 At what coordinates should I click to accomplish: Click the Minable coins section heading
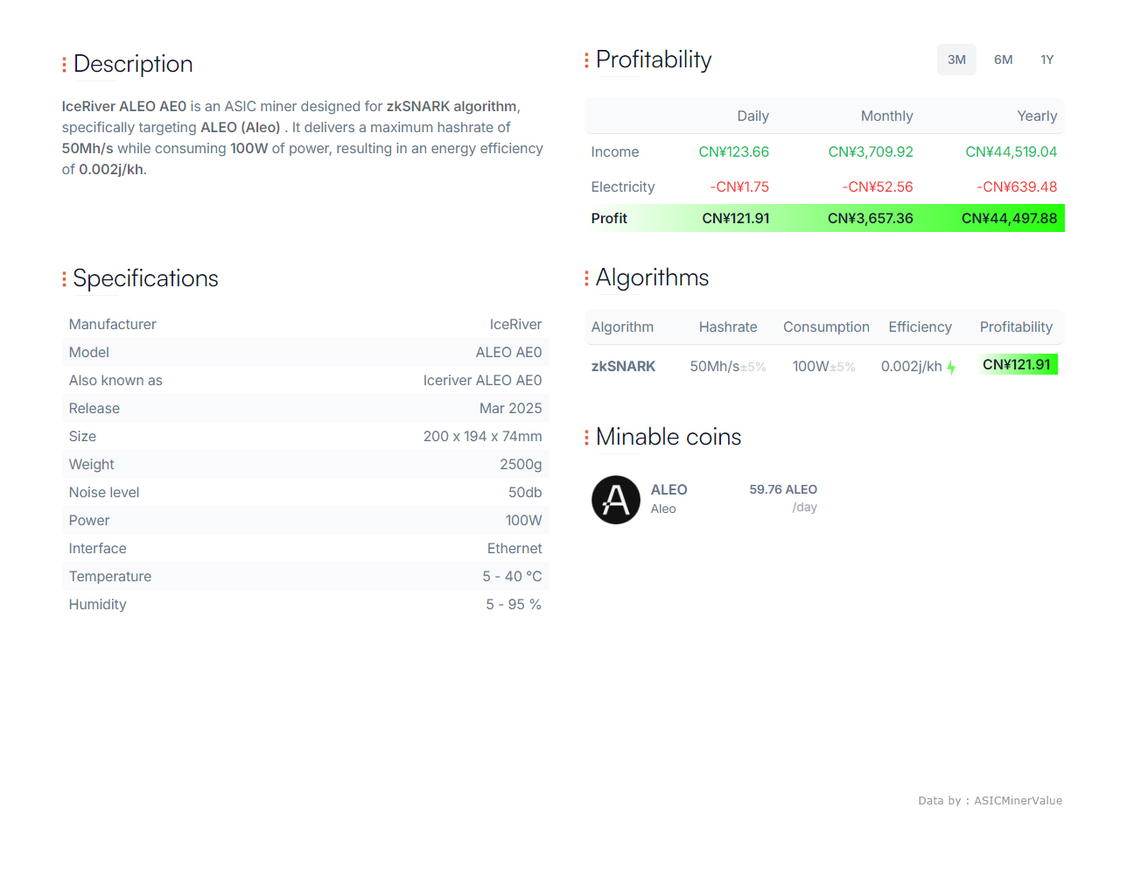tap(668, 437)
